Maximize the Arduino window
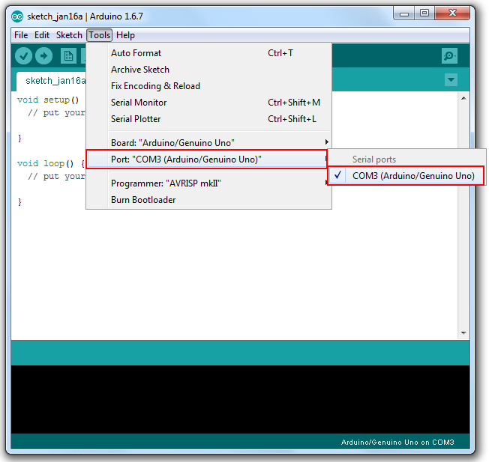Image resolution: width=489 pixels, height=462 pixels. [x=424, y=13]
